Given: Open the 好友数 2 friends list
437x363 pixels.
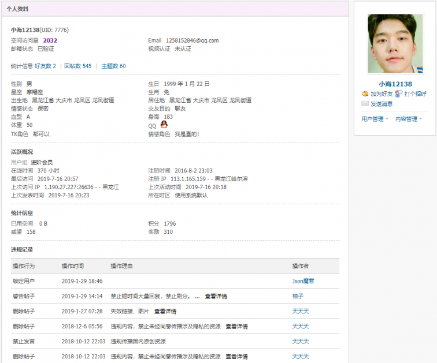Looking at the screenshot, I should point(45,66).
